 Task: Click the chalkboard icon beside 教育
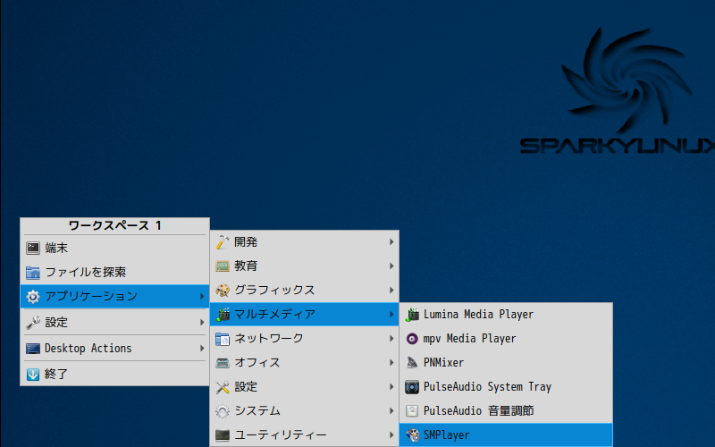(x=223, y=266)
